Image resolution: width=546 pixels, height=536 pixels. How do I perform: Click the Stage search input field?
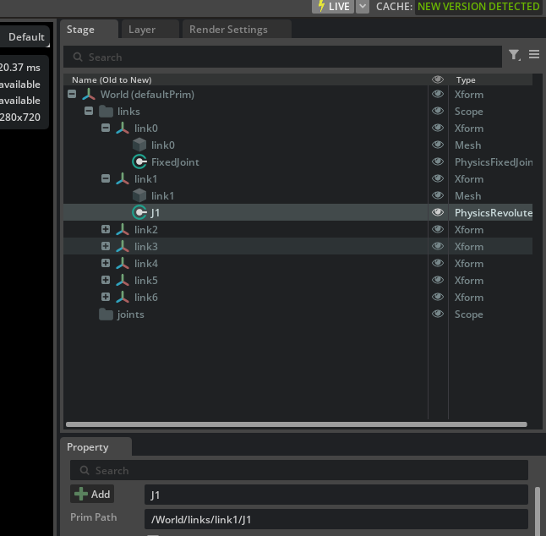[x=287, y=57]
